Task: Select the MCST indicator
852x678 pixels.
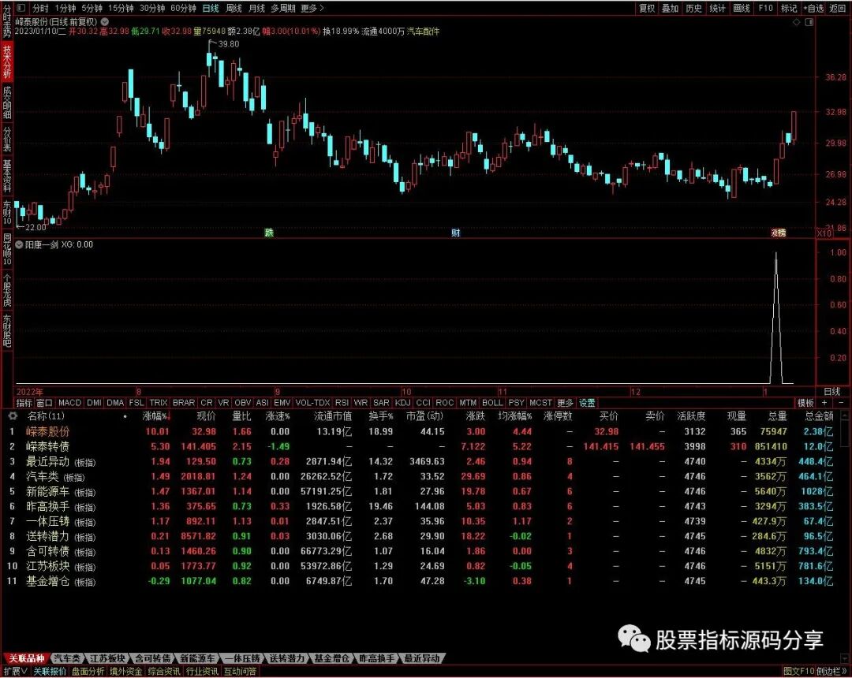Action: click(540, 403)
